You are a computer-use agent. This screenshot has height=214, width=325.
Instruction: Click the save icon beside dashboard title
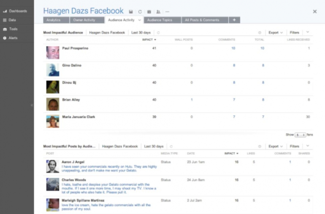pos(131,12)
